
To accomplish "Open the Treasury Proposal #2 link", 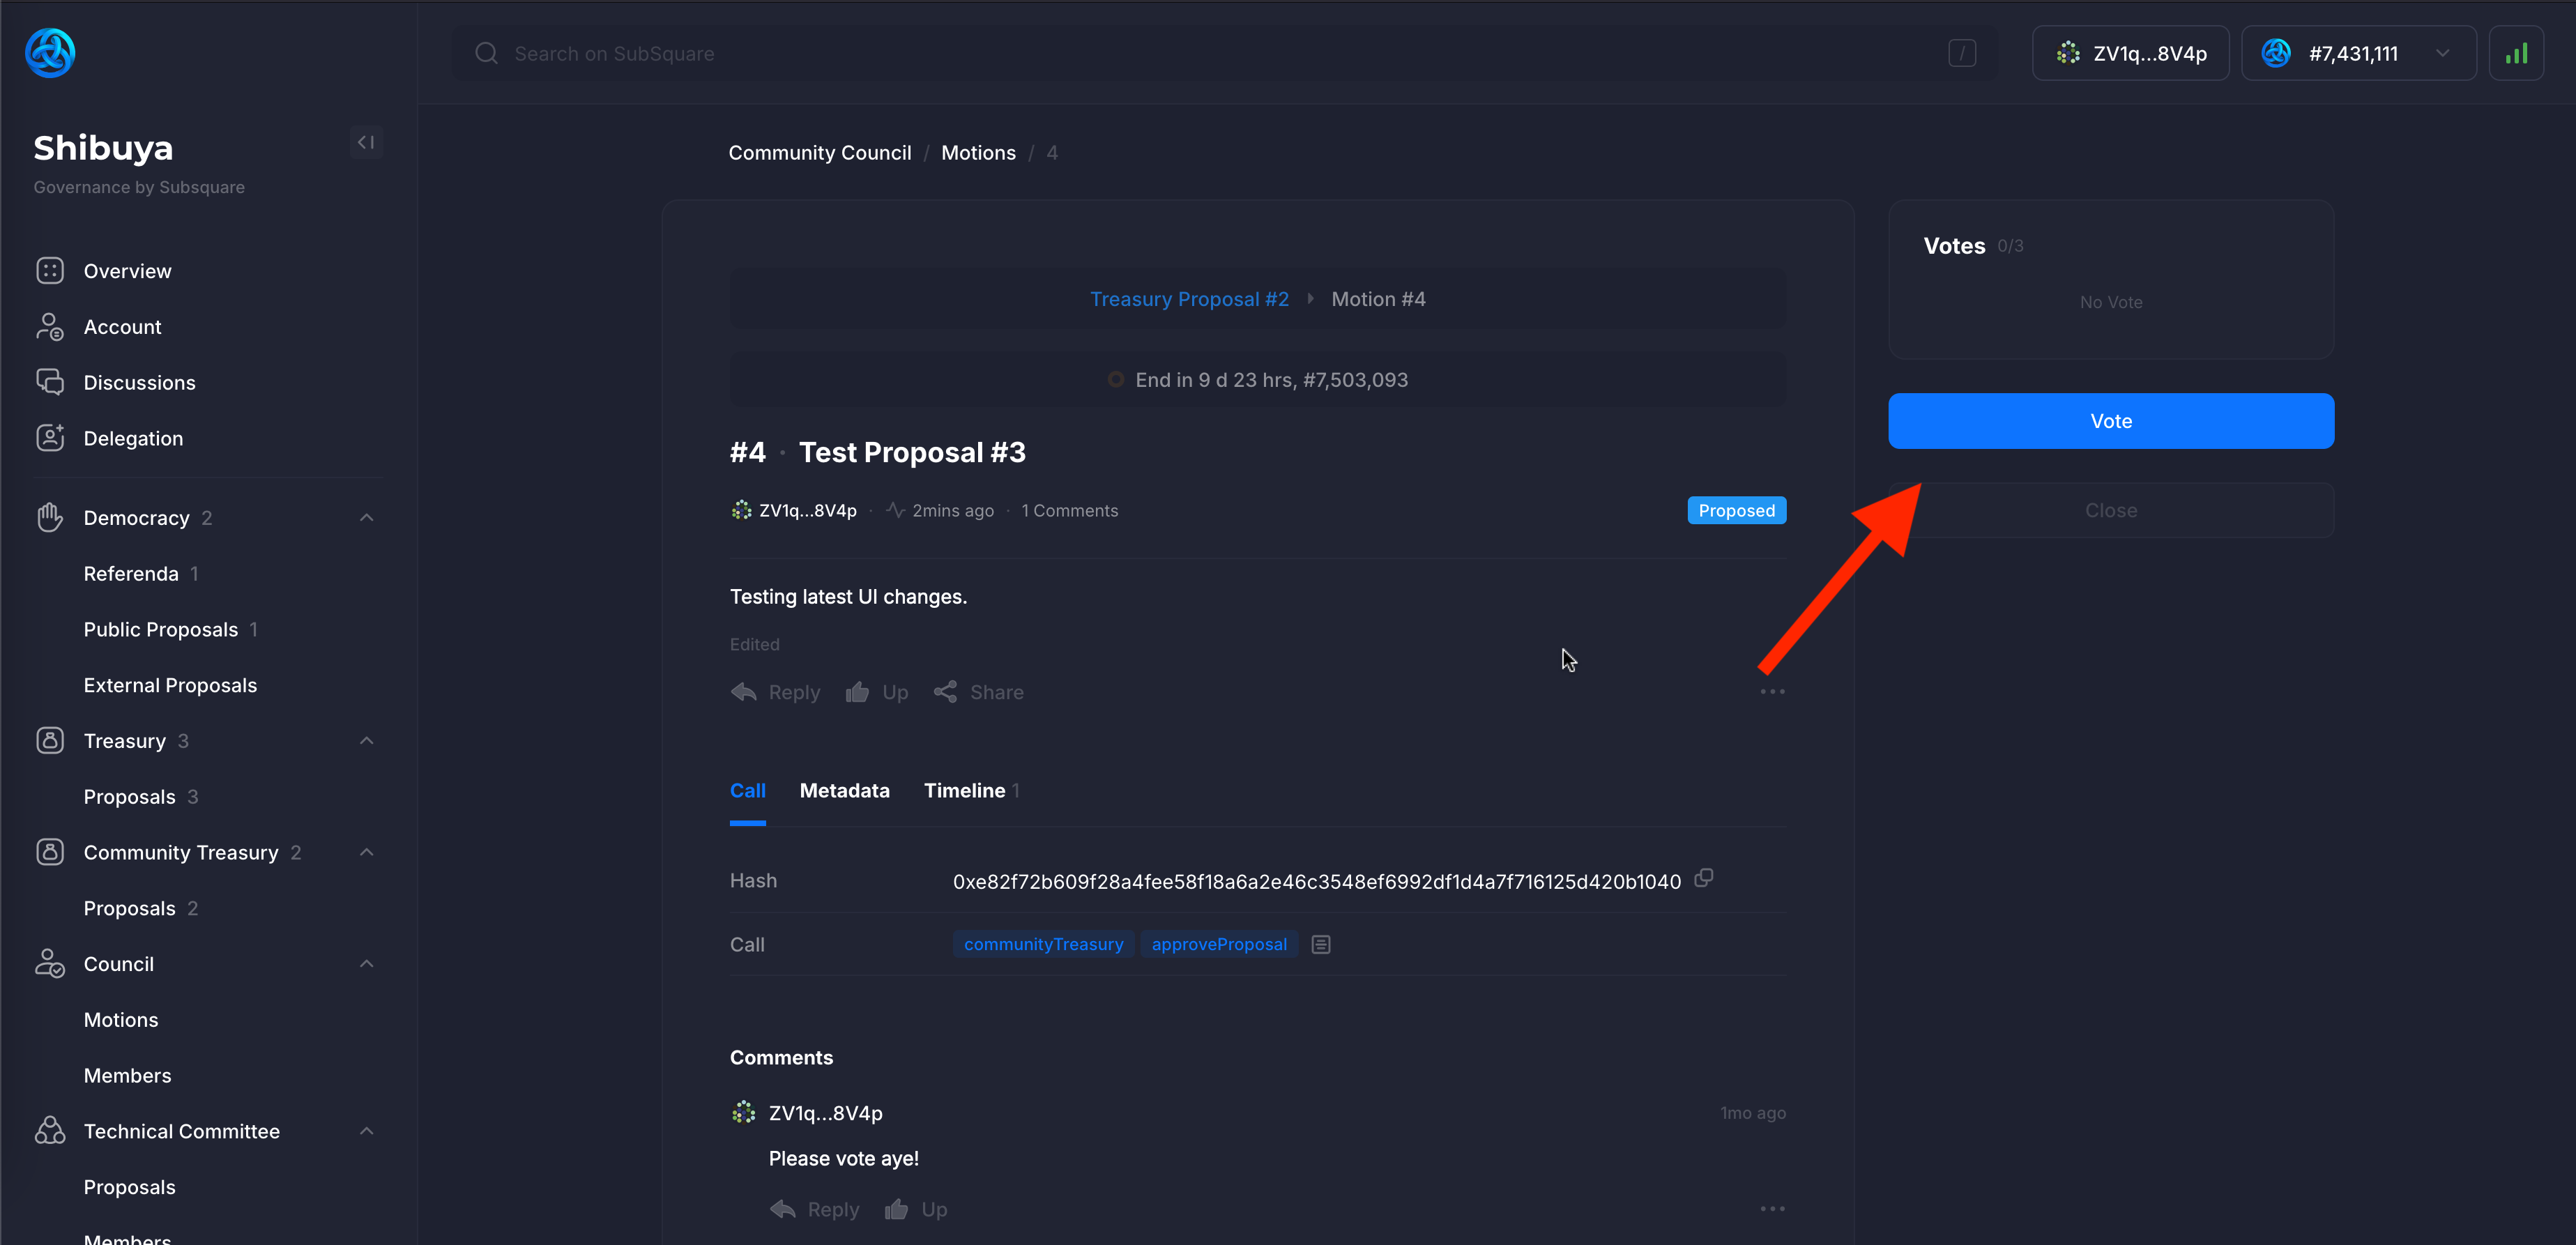I will 1189,298.
